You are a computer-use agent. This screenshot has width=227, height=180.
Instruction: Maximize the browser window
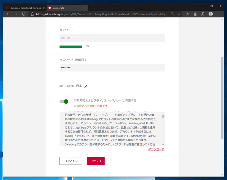211,6
